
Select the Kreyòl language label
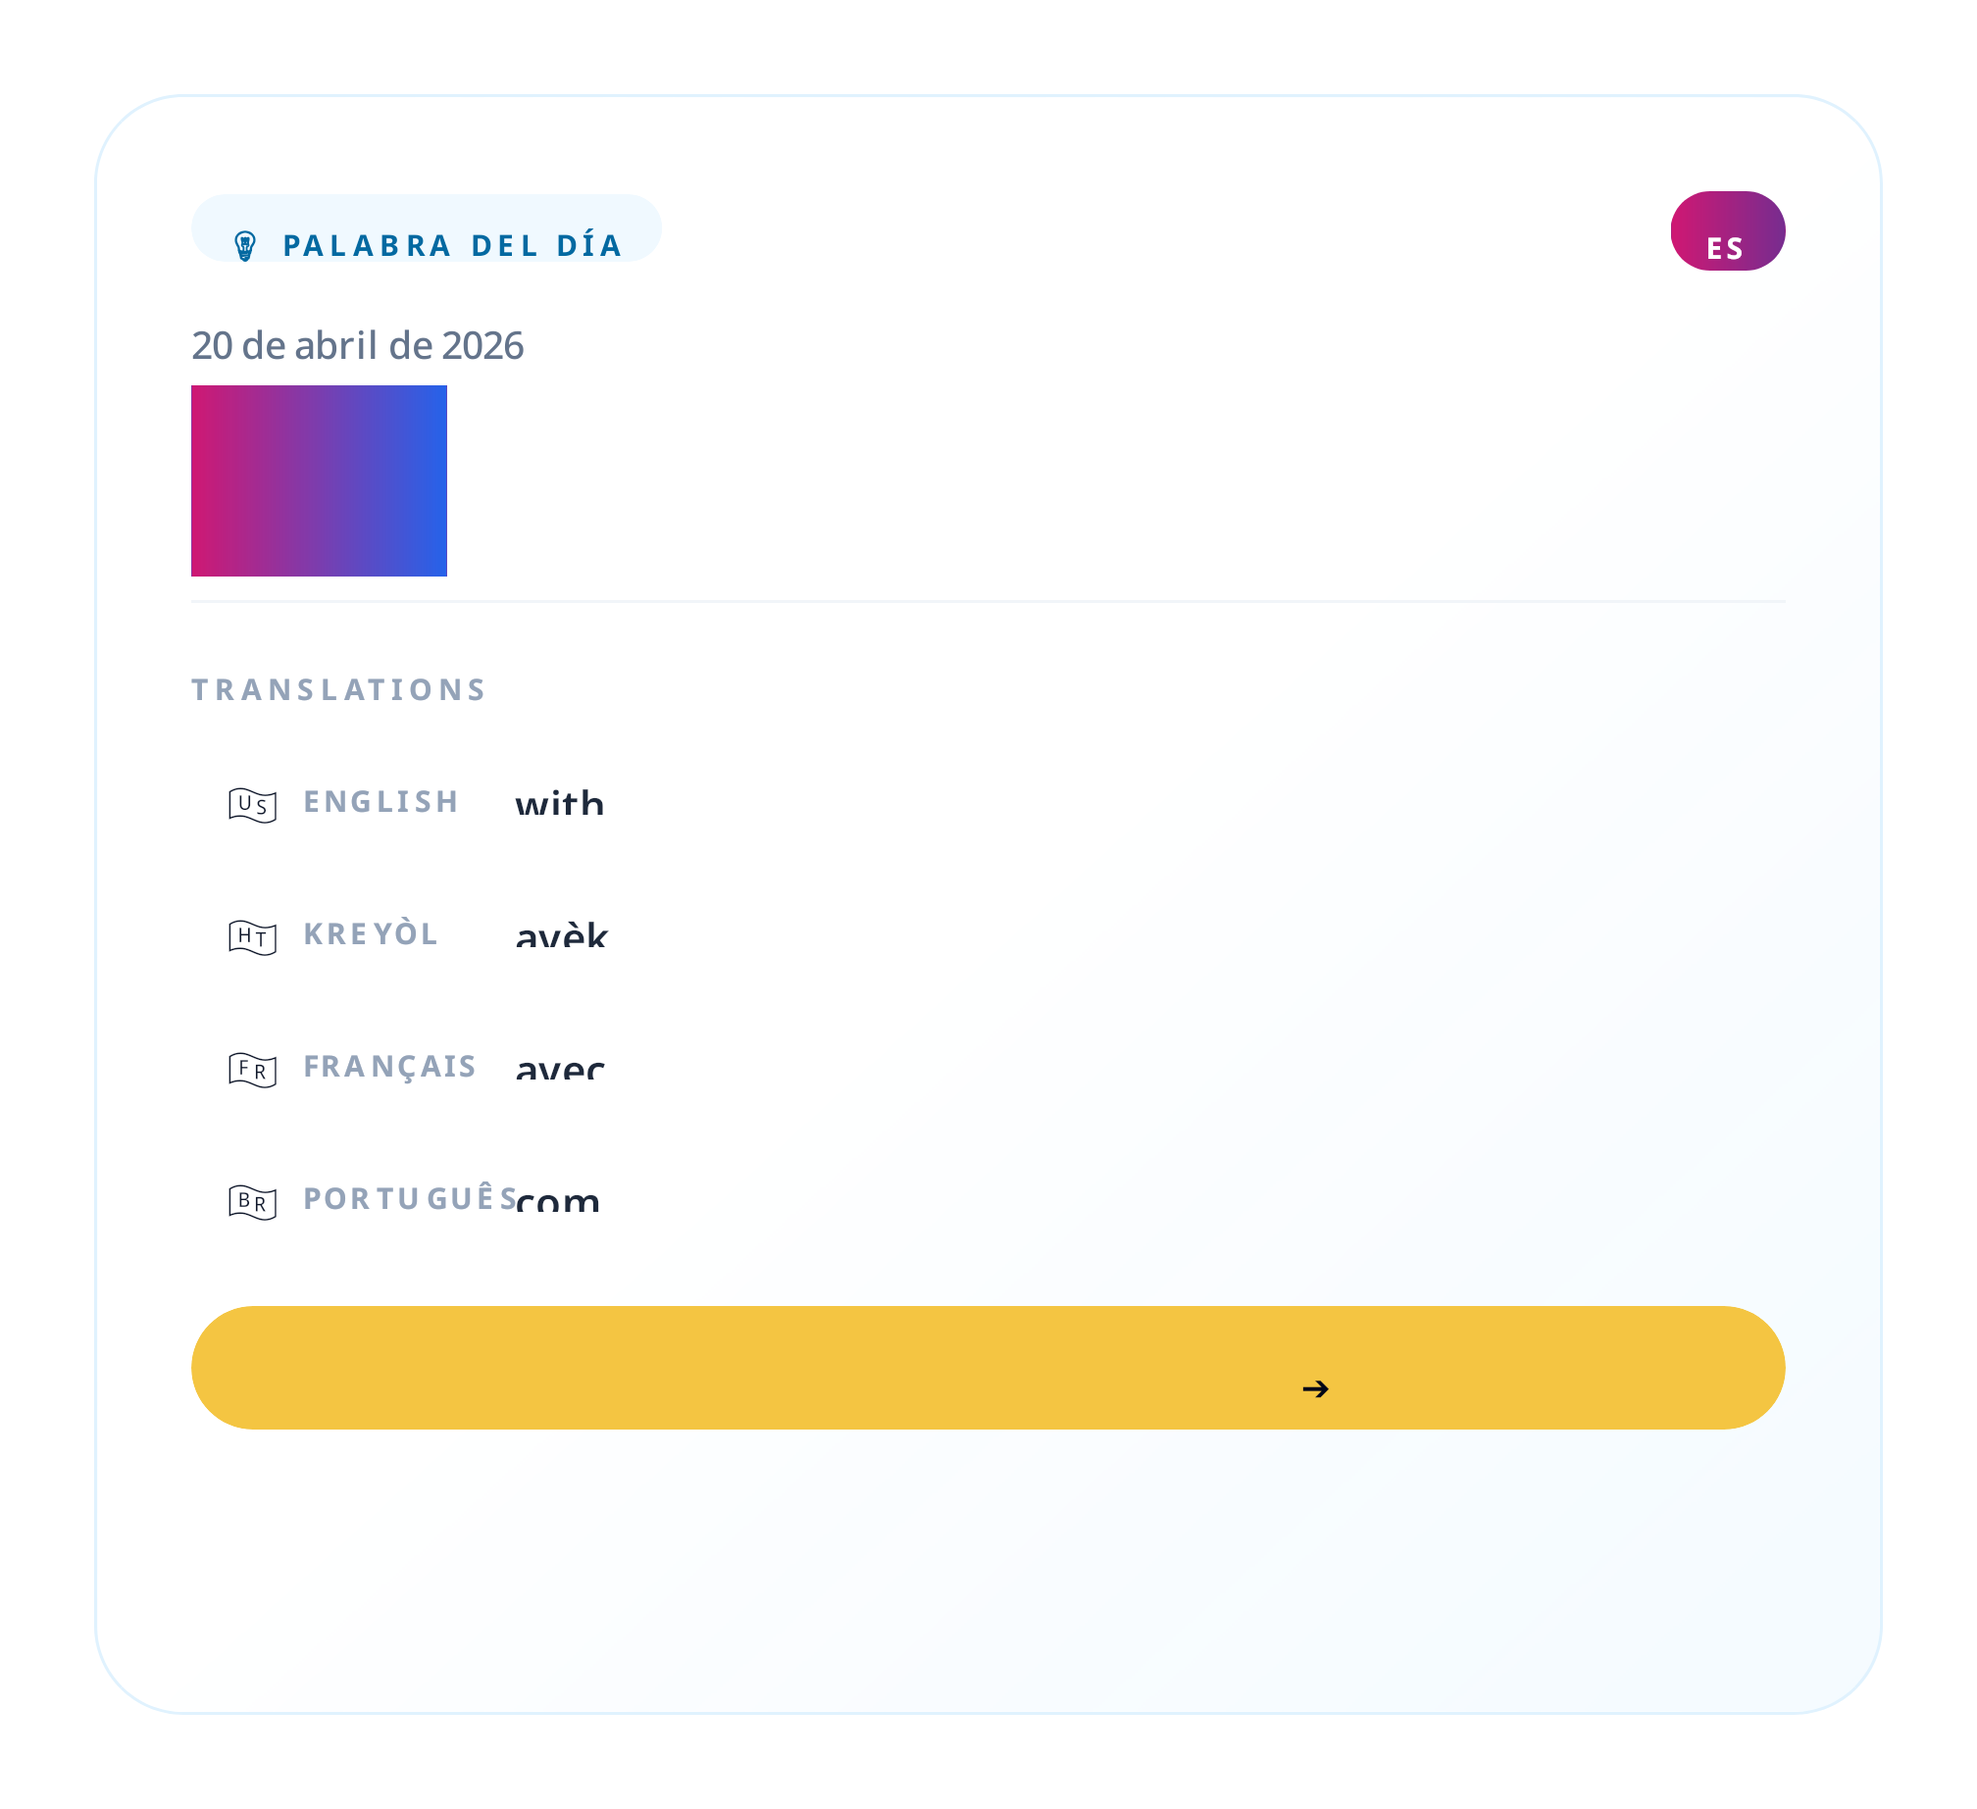(x=370, y=934)
